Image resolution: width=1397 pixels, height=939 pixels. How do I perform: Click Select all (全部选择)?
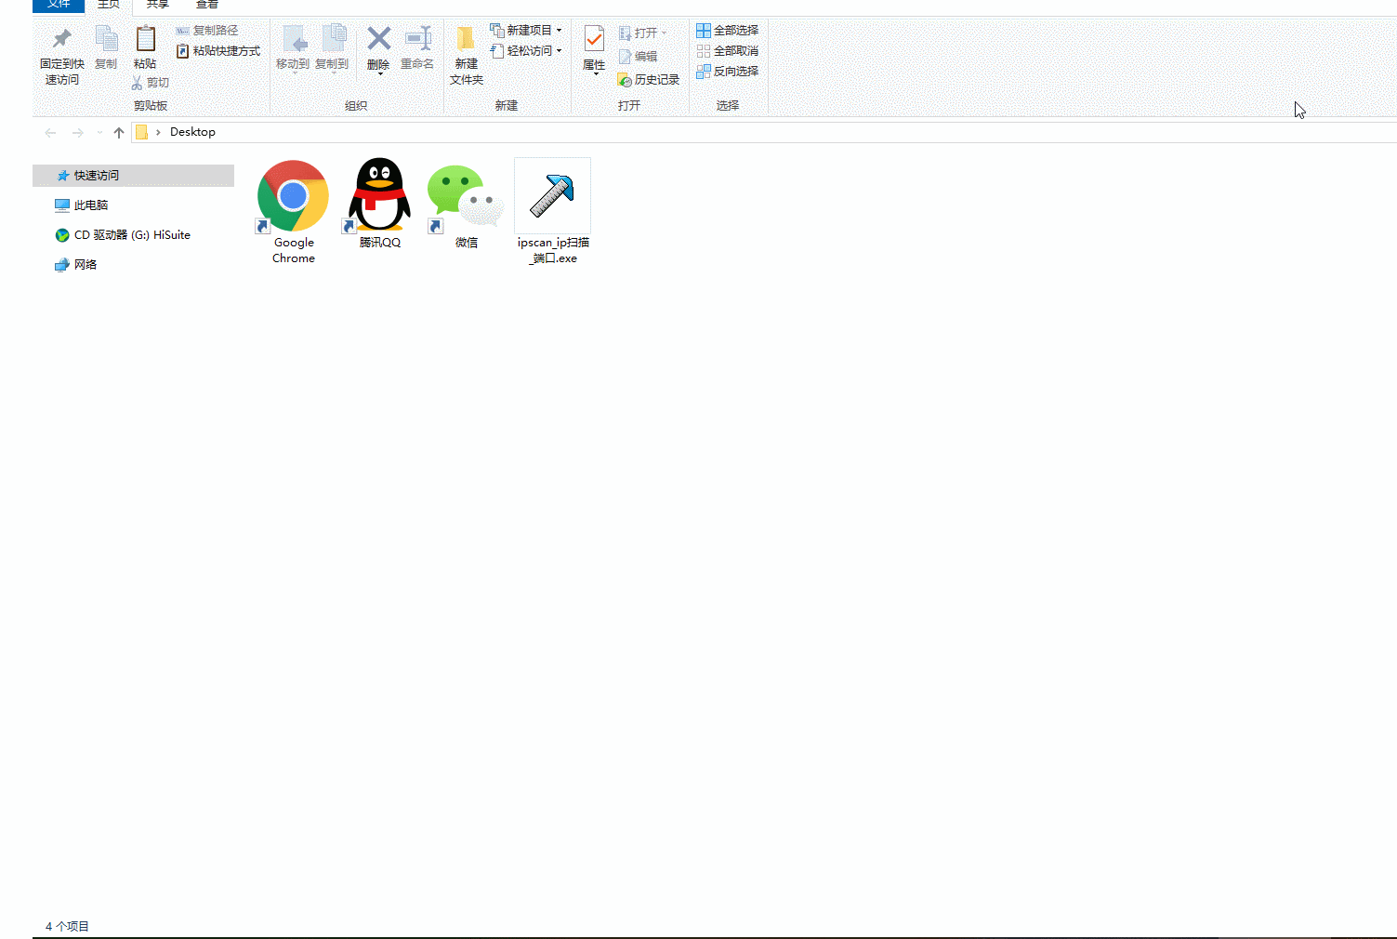(728, 31)
